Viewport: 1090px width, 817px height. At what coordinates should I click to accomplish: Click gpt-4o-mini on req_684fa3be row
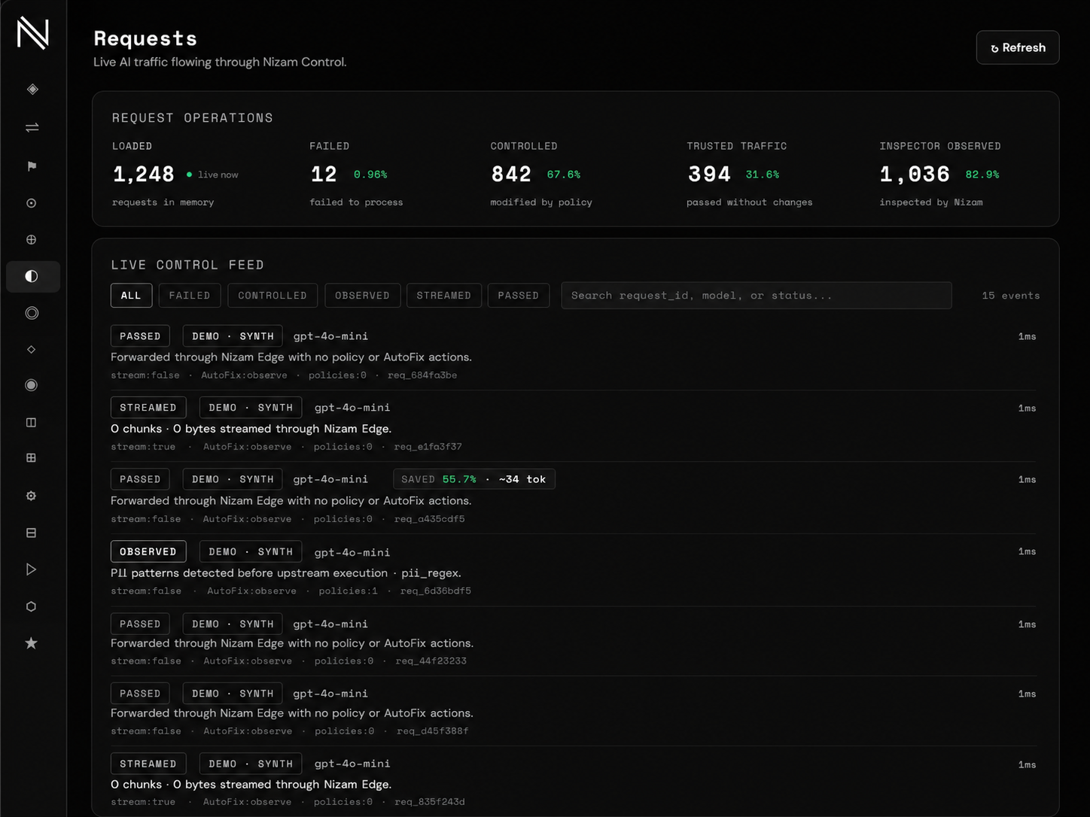coord(330,336)
